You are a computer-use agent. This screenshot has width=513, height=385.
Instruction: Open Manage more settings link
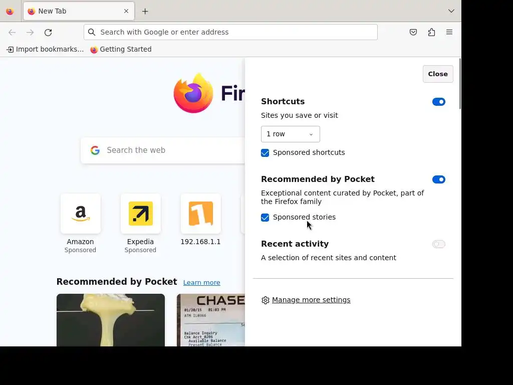click(x=311, y=300)
